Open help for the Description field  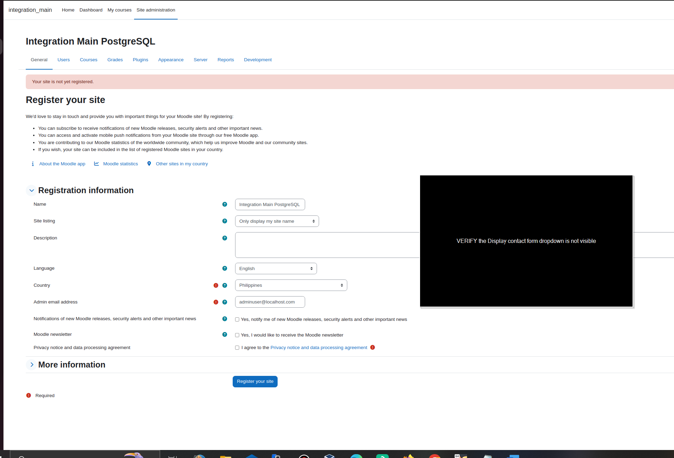coord(225,238)
